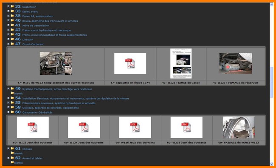This screenshot has height=168, width=276.
Task: Expand node 35 Essieu AR, essieu porteur
Action: [8, 16]
